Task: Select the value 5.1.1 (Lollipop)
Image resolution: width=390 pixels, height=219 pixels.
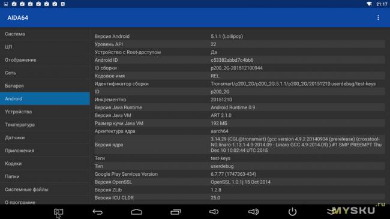Action: [x=227, y=37]
